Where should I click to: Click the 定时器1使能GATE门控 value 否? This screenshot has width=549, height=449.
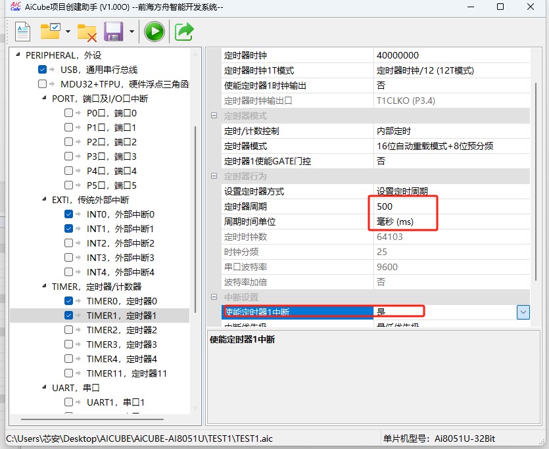coord(452,161)
